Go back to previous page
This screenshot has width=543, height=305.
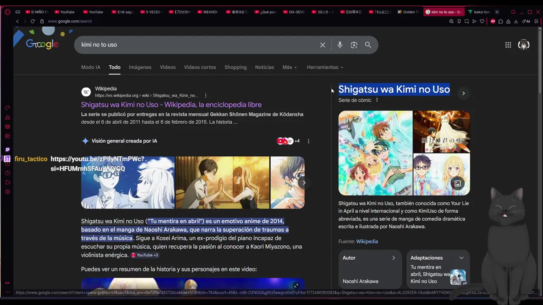click(17, 21)
